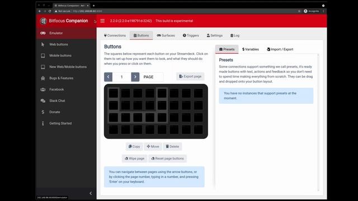Click the version text 2.2.0
Image resolution: width=358 pixels, height=201 pixels.
pyautogui.click(x=131, y=21)
